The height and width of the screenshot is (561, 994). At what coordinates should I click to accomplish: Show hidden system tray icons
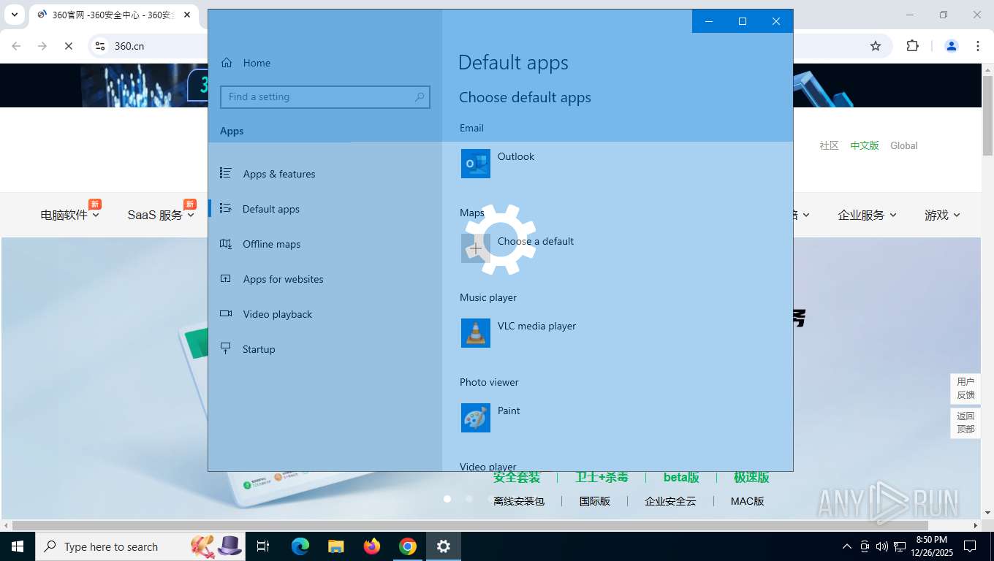(x=847, y=546)
